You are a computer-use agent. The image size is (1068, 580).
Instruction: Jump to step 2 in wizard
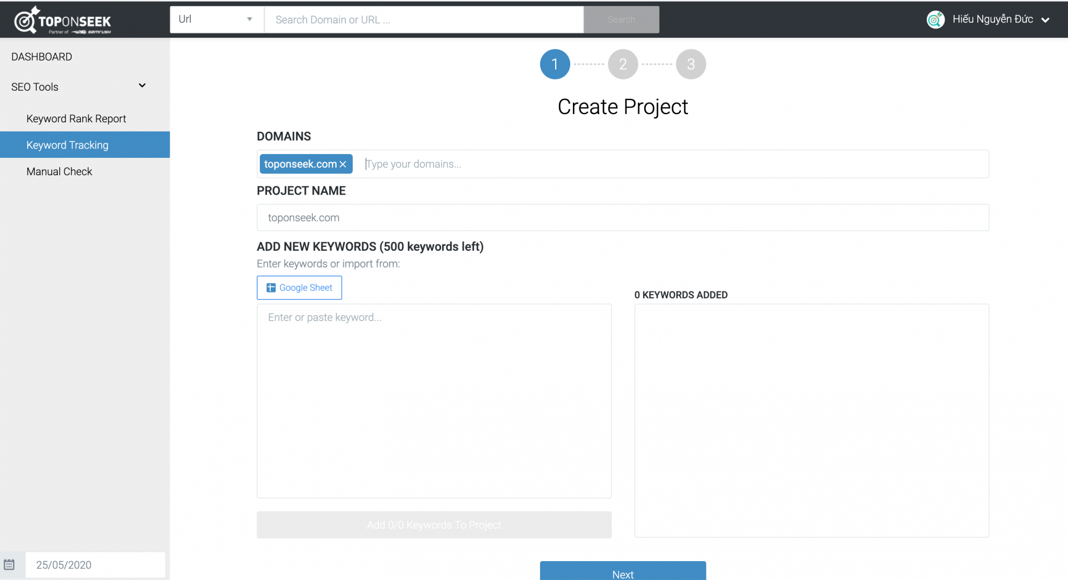pyautogui.click(x=622, y=65)
